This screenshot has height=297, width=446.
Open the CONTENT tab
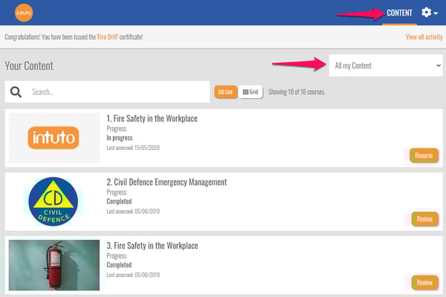coord(399,13)
